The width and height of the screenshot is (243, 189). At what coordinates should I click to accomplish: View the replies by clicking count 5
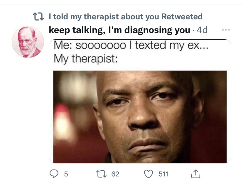click(x=66, y=174)
